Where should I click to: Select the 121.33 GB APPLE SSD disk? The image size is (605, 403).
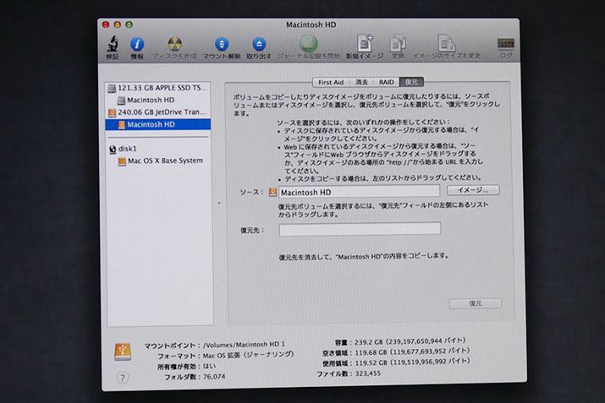[159, 88]
